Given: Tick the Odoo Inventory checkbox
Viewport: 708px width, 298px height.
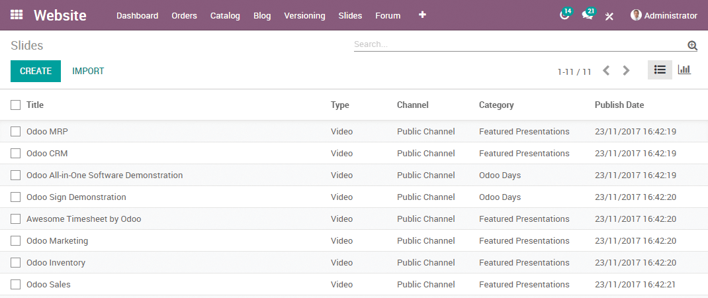Looking at the screenshot, I should pyautogui.click(x=16, y=263).
